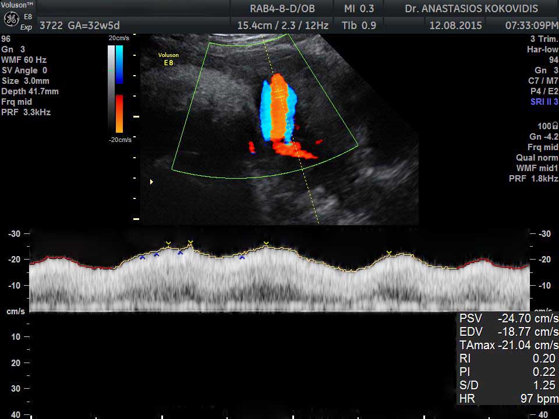This screenshot has width=559, height=419.
Task: Click the date 12.08.2015
Action: [x=455, y=26]
